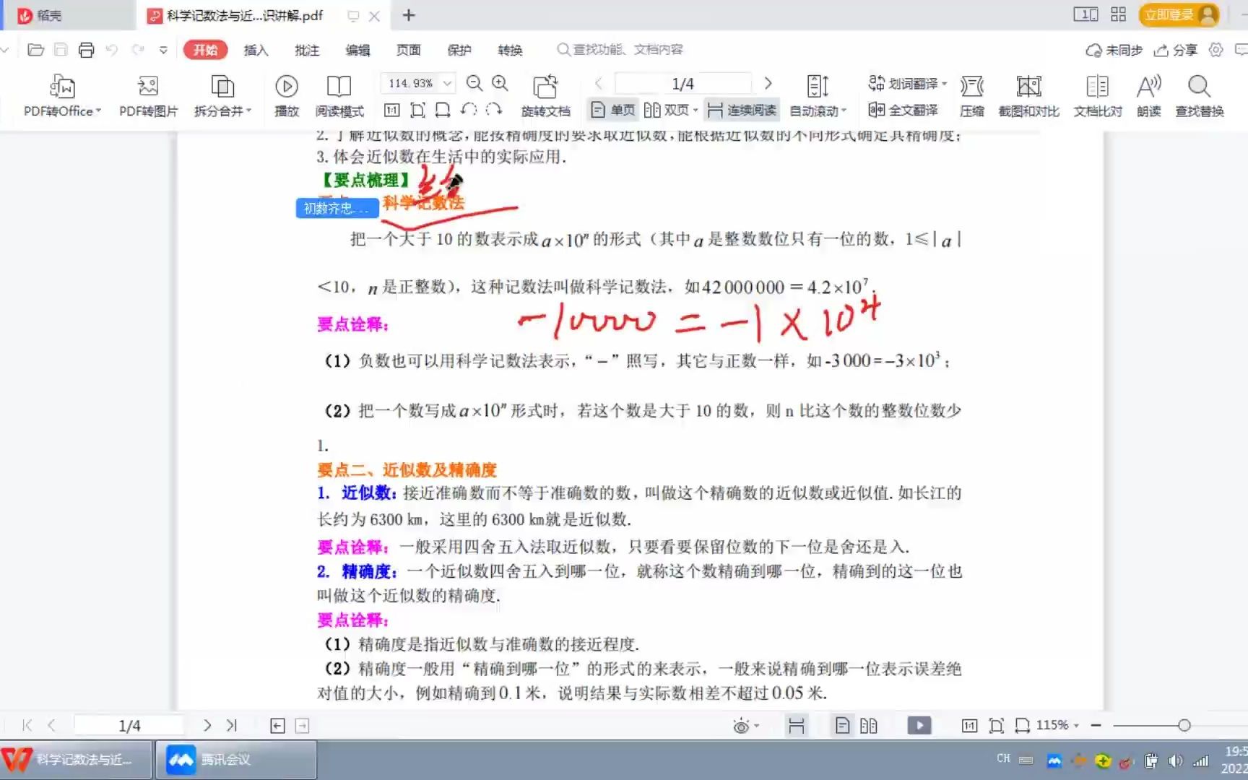Select the 插入 ribbon tab
Image resolution: width=1248 pixels, height=780 pixels.
click(x=256, y=50)
